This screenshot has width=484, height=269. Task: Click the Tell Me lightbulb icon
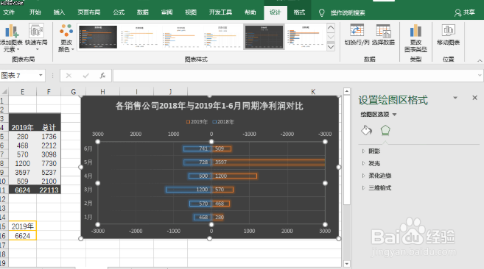(x=322, y=12)
